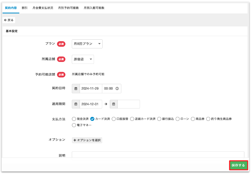Open the 月別予約可能数 tab

pos(68,8)
